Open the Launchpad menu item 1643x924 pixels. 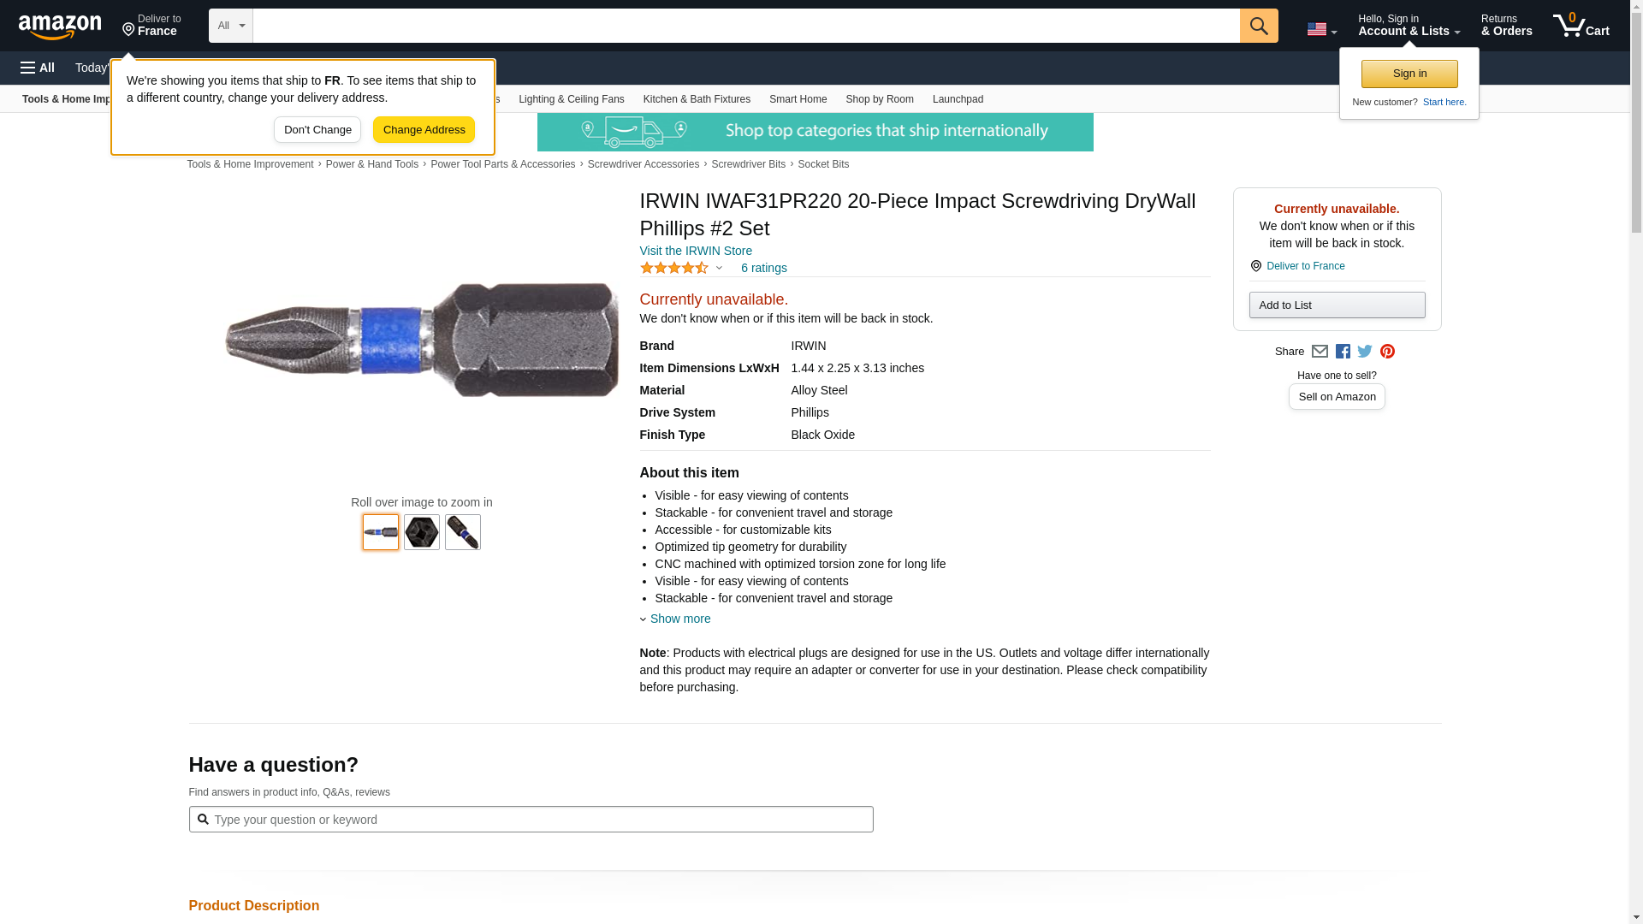[958, 99]
